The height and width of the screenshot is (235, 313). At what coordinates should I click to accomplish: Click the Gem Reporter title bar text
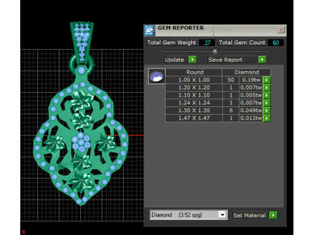pyautogui.click(x=181, y=28)
